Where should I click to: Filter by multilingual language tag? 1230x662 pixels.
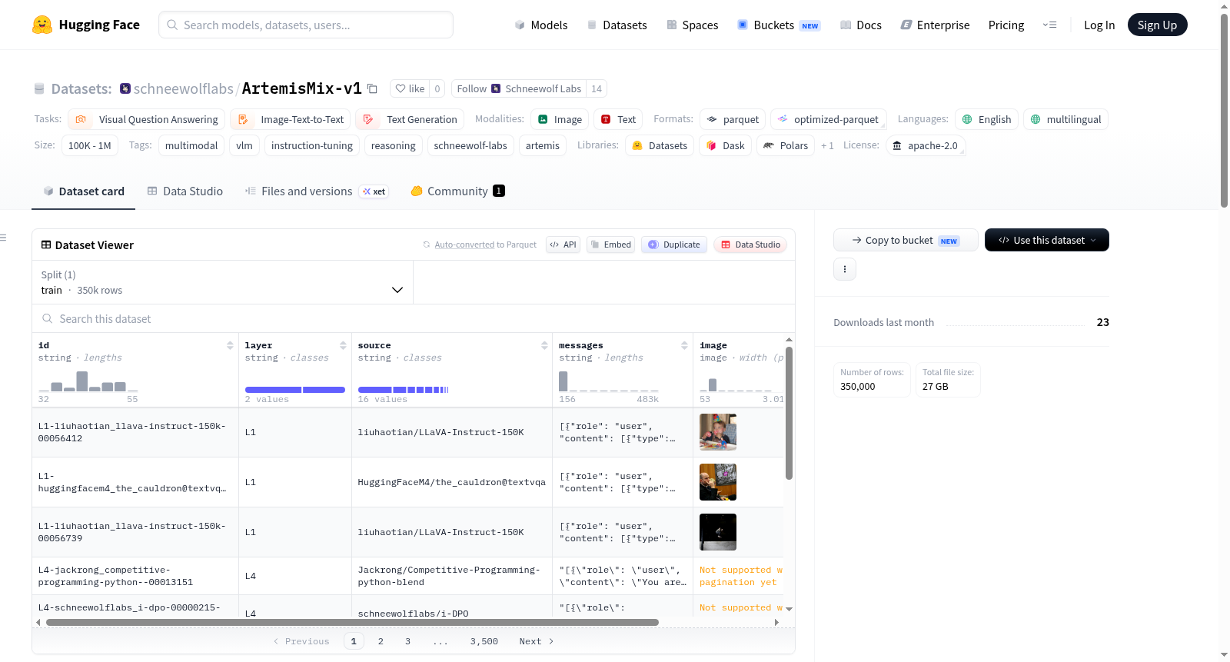pyautogui.click(x=1065, y=119)
